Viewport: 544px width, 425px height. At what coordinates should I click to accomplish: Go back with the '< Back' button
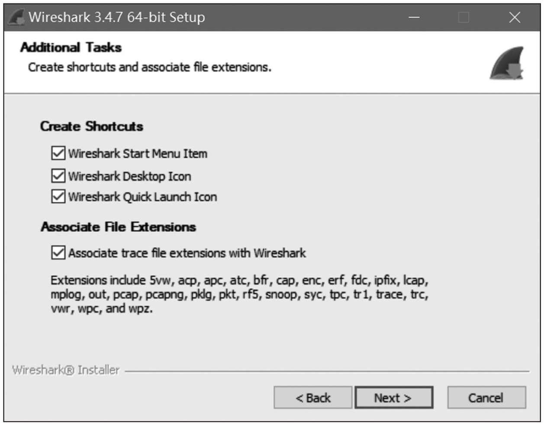[x=313, y=398]
